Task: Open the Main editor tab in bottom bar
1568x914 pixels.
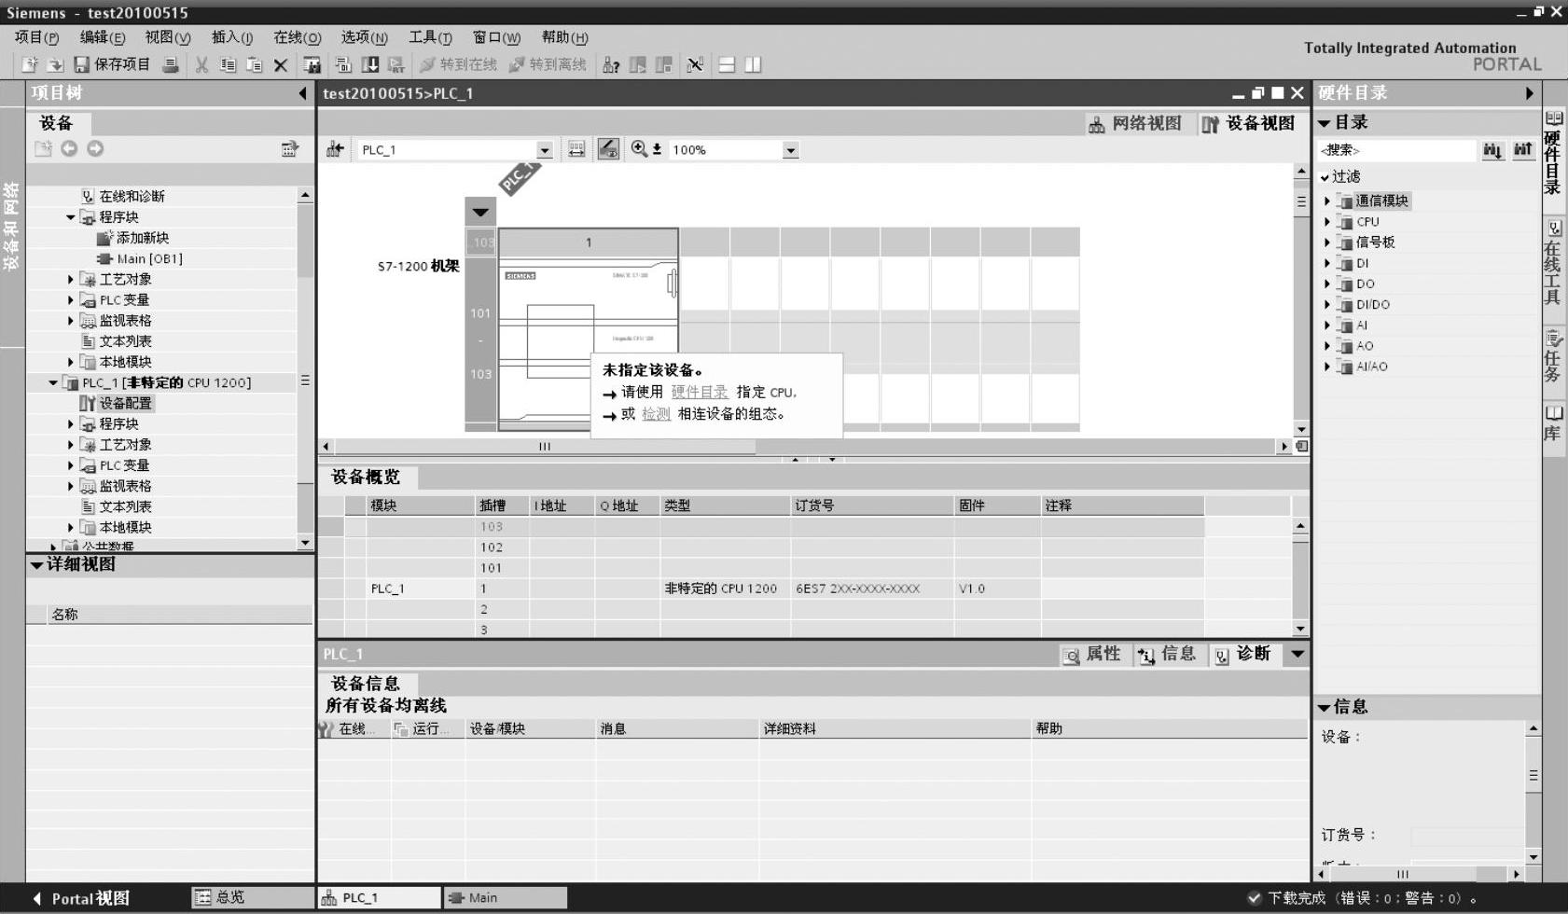Action: pyautogui.click(x=505, y=898)
